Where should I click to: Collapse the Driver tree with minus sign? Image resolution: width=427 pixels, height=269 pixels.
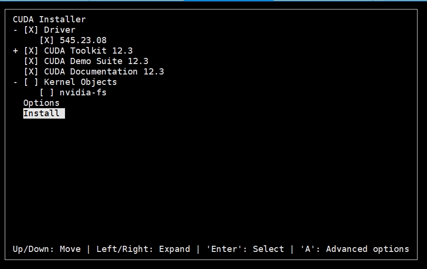(x=15, y=30)
